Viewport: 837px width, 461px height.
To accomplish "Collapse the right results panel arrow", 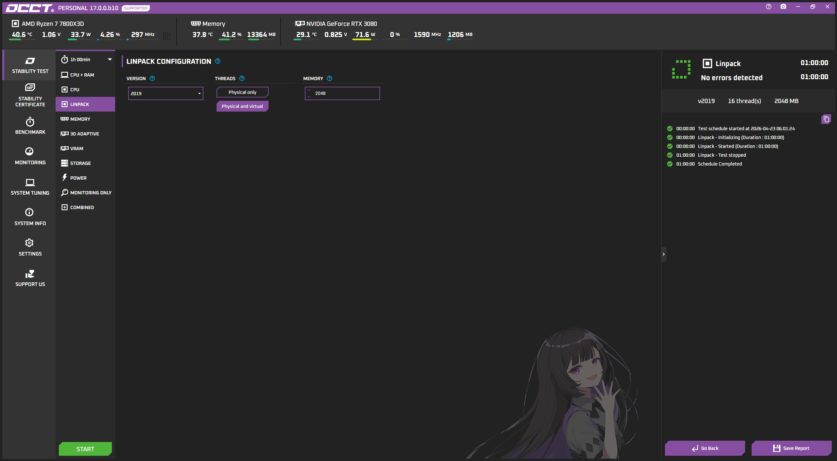I will 664,254.
